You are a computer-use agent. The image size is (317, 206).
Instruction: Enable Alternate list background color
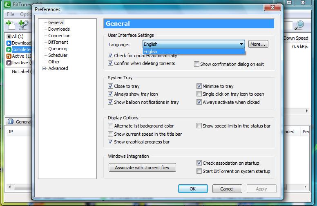(110, 125)
